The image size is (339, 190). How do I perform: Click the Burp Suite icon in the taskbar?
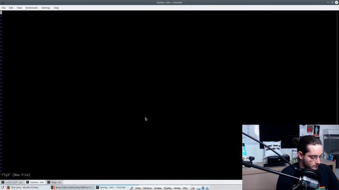53,188
